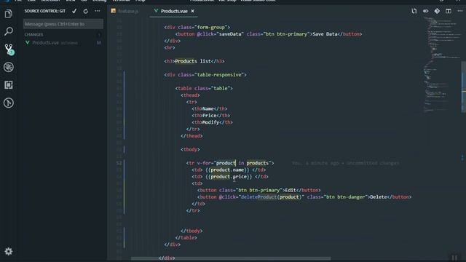Click the Price table header line
The height and width of the screenshot is (262, 466).
(x=210, y=116)
